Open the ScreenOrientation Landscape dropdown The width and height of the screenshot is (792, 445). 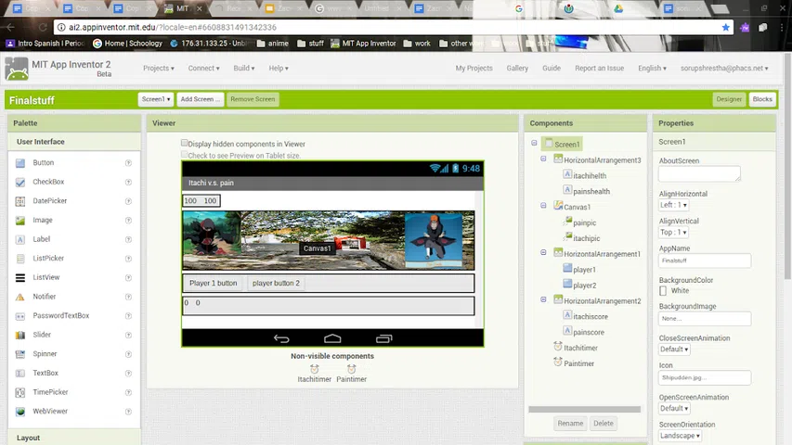[x=680, y=436]
